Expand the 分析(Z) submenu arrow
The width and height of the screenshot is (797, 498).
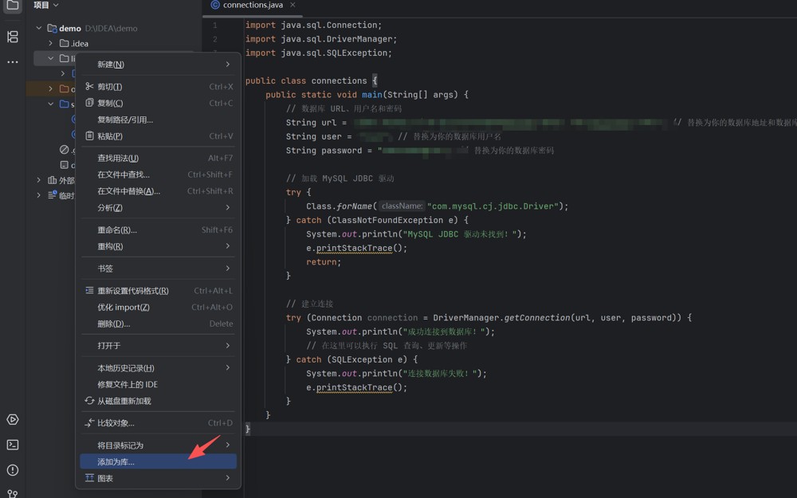[x=228, y=207]
